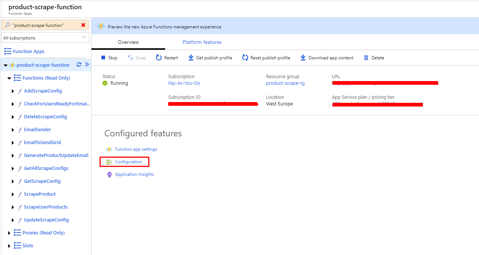Click the Function Apps list icon
Image resolution: width=479 pixels, height=255 pixels.
click(8, 51)
